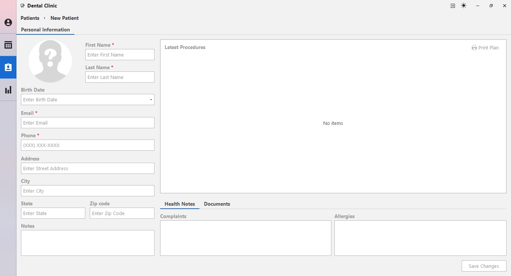Open the user account sidebar icon
This screenshot has width=511, height=276.
pos(8,23)
